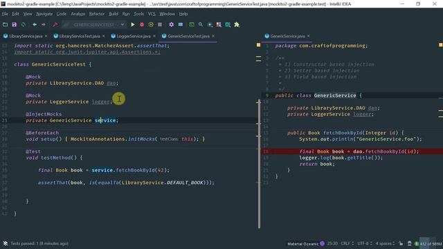Open project folder icon in toolbar
Screen dimensions: 443x249
click(x=5, y=25)
